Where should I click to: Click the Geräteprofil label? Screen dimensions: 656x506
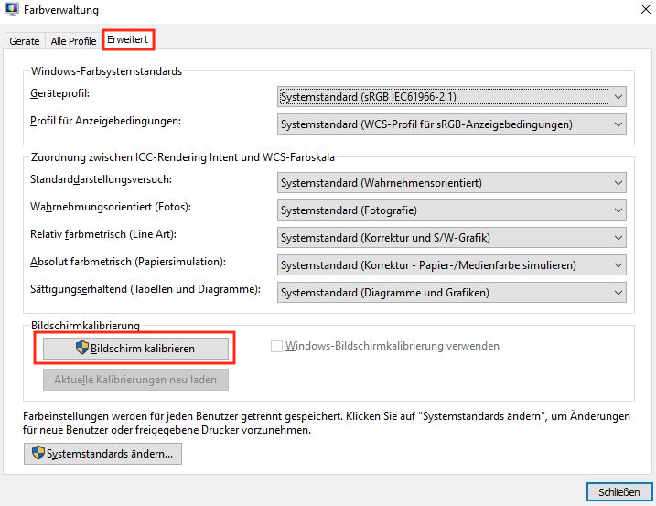point(59,93)
